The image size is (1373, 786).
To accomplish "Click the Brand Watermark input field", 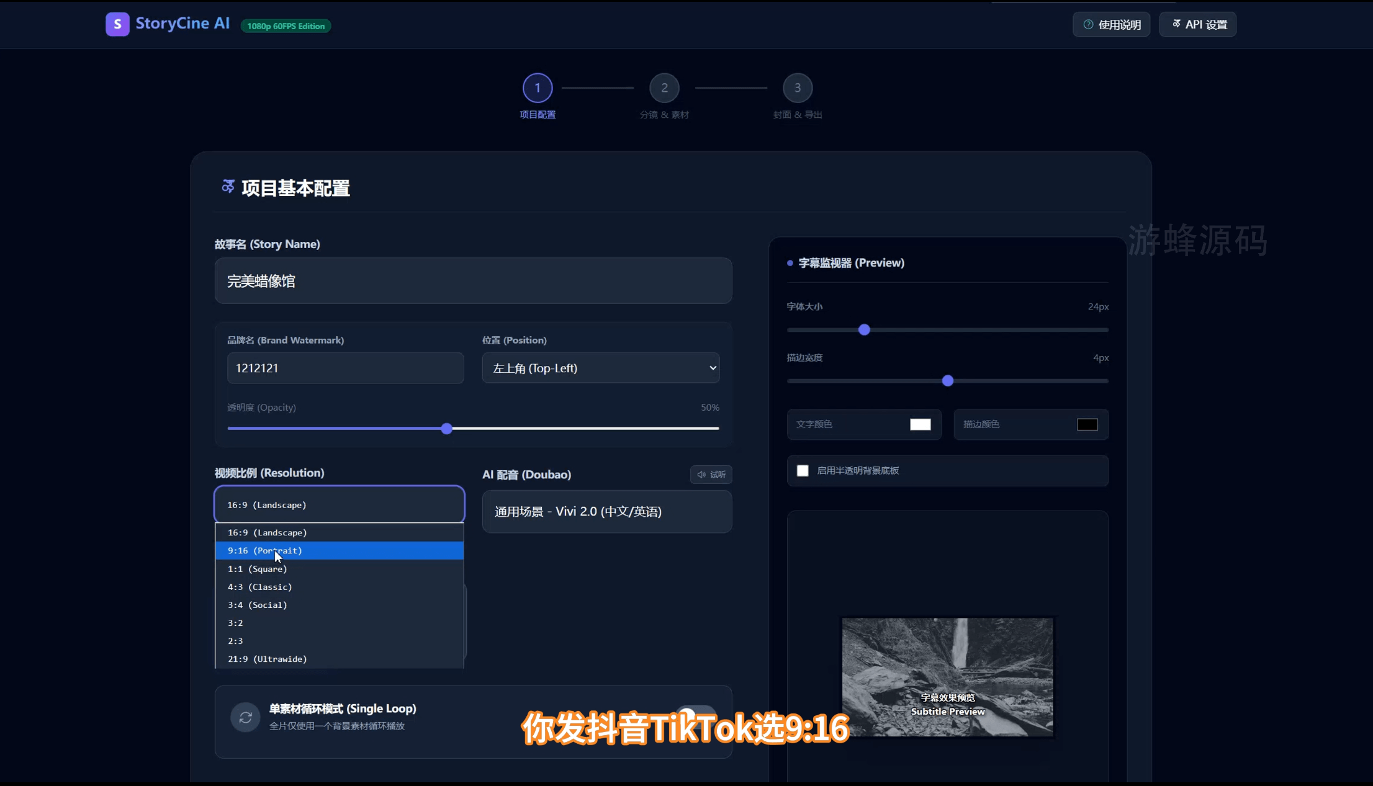I will pos(346,368).
